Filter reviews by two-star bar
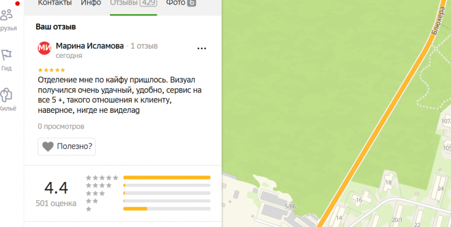 point(167,201)
